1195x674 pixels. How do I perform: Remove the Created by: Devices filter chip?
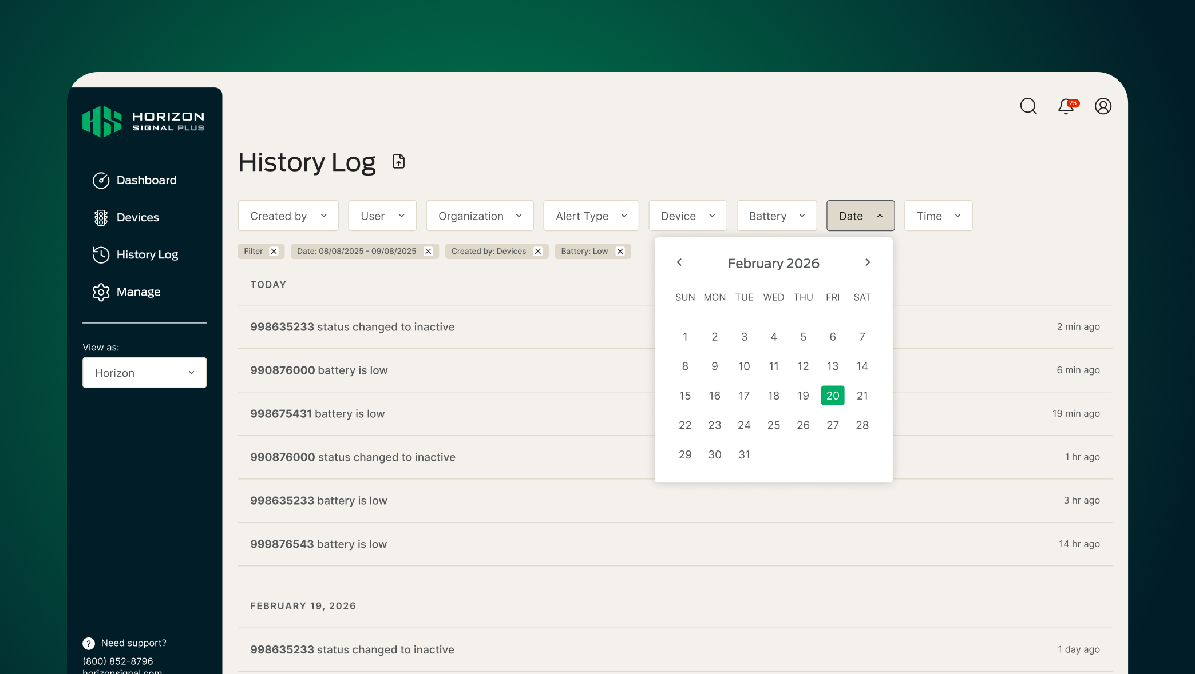537,251
